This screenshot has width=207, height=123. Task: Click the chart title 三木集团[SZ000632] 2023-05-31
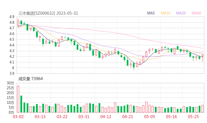(48, 13)
